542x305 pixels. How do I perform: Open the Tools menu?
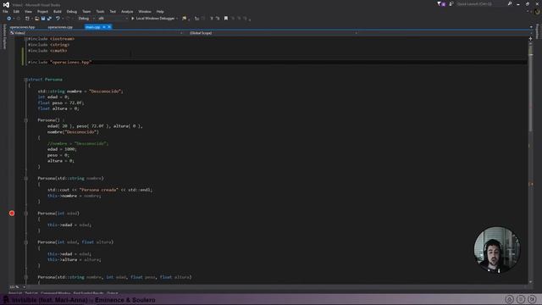click(x=100, y=11)
